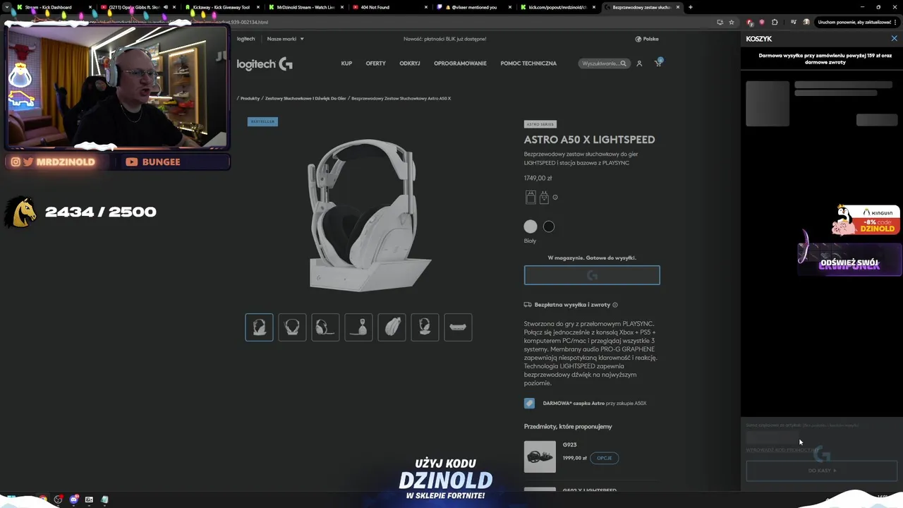Select the first headset thumbnail
The width and height of the screenshot is (903, 508).
click(259, 327)
